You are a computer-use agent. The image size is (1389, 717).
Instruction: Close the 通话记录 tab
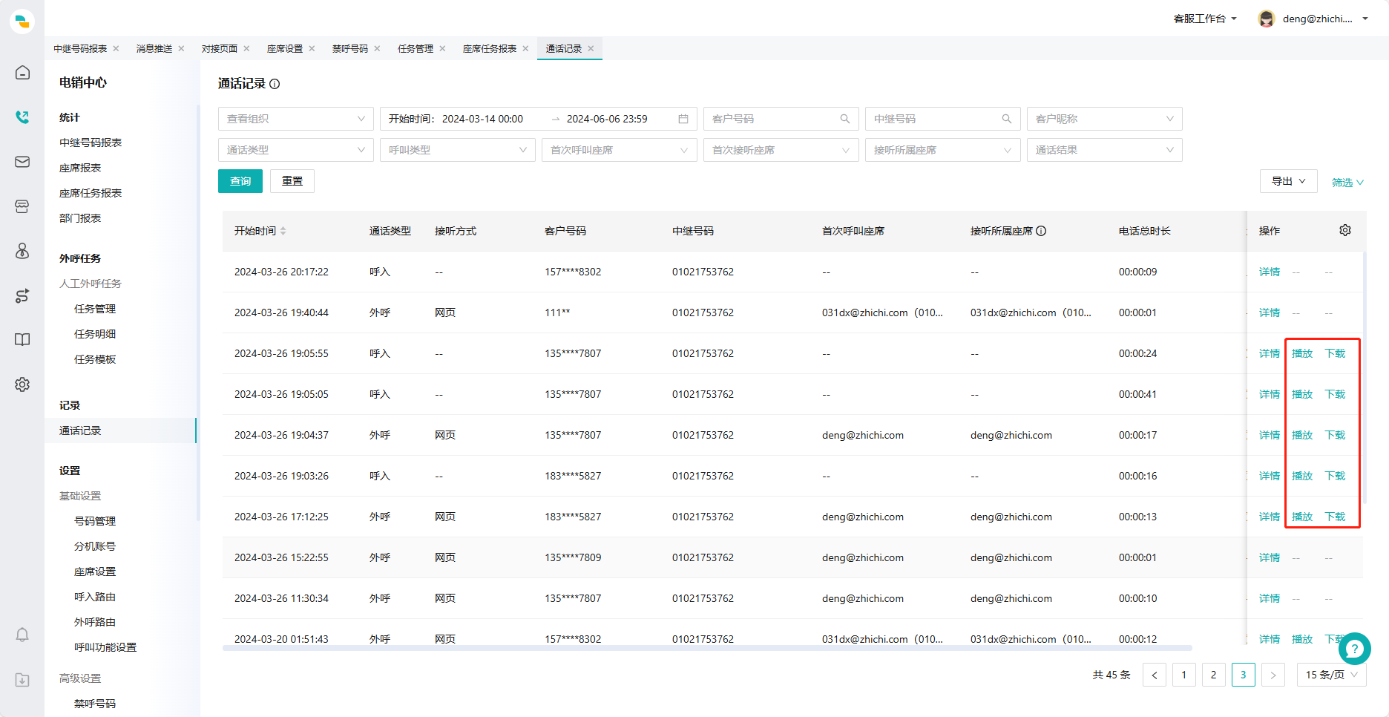[591, 48]
